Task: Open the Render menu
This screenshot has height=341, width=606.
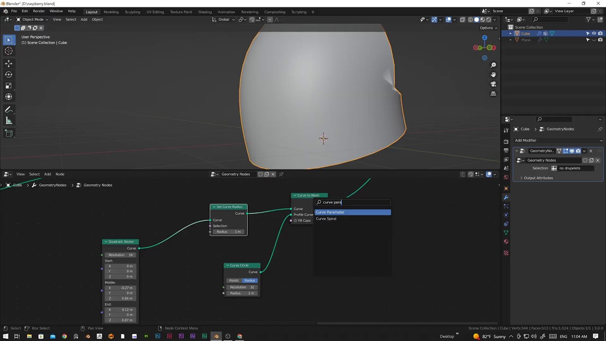Action: click(39, 11)
